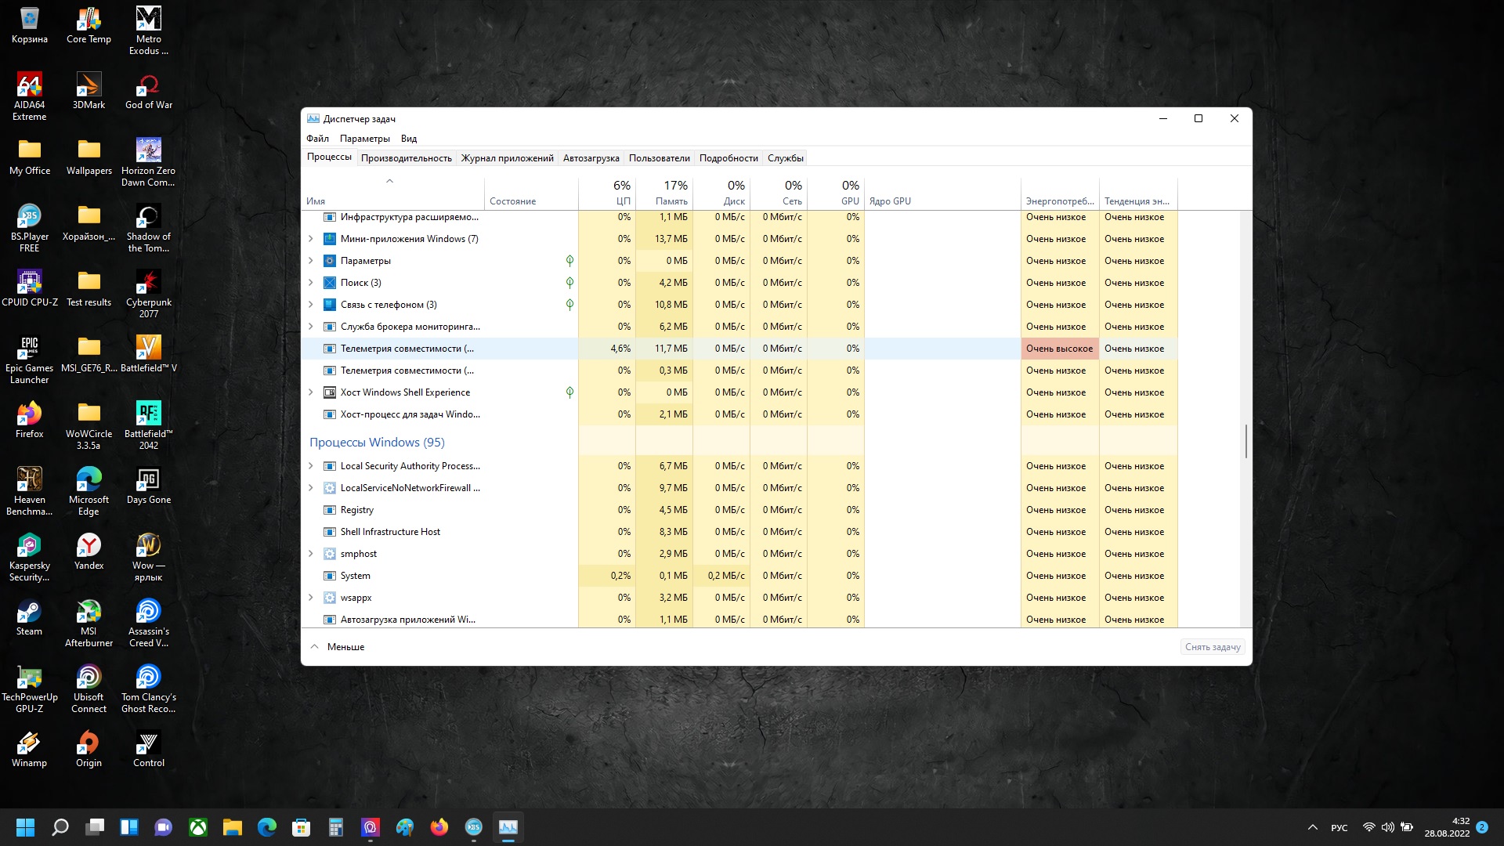Switch to the Производительность tab
This screenshot has width=1504, height=846.
(406, 158)
